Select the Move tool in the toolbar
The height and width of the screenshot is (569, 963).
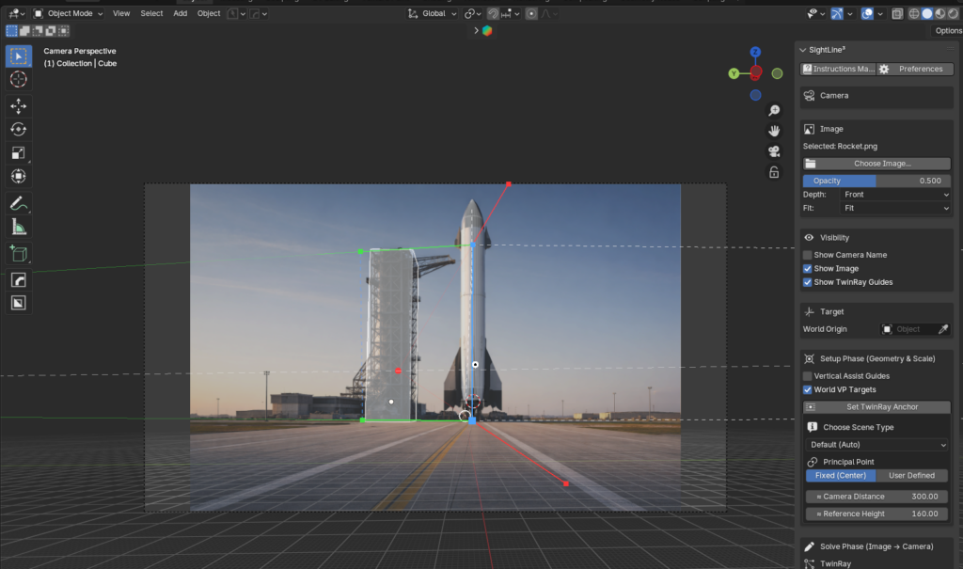pyautogui.click(x=19, y=105)
